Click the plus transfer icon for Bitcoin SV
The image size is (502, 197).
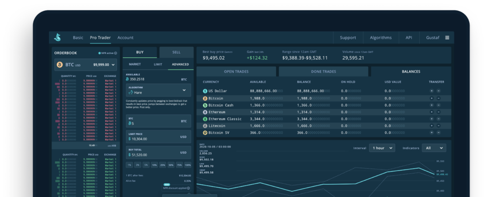pyautogui.click(x=431, y=133)
